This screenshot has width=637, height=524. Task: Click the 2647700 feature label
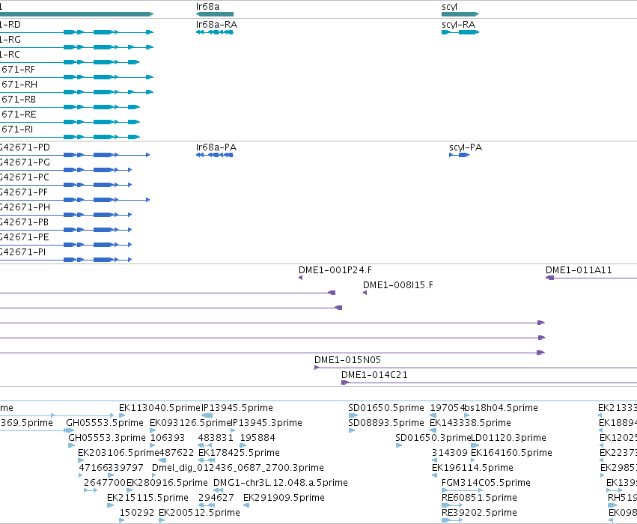(105, 483)
